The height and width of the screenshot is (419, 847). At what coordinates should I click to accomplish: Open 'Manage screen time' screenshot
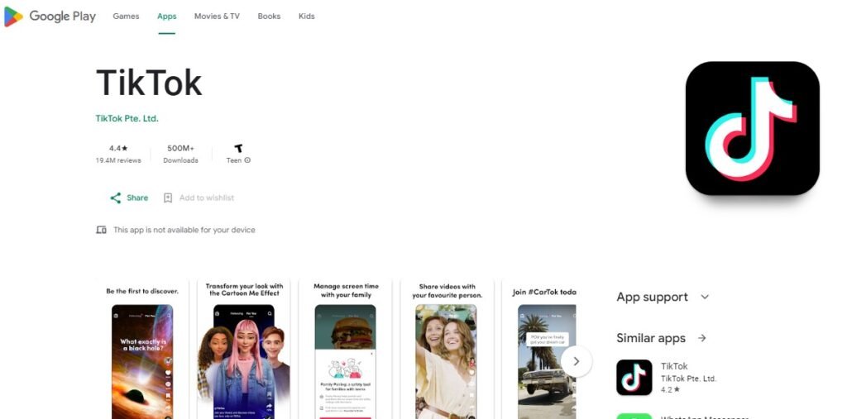coord(346,350)
